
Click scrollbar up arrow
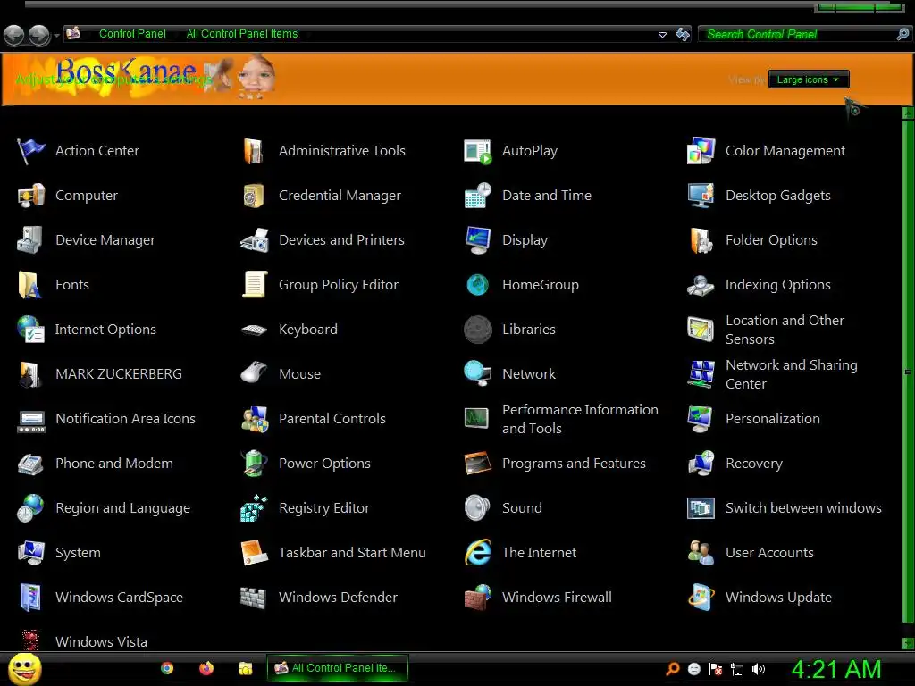[x=908, y=113]
